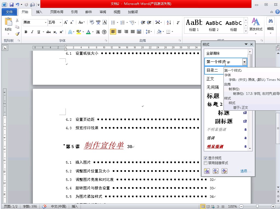Click the Sort A-Z icon

tap(169, 22)
